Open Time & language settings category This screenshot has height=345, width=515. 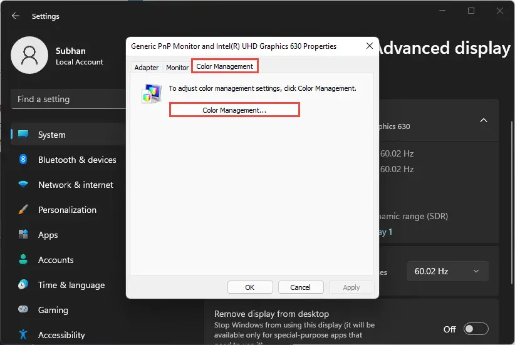point(68,285)
